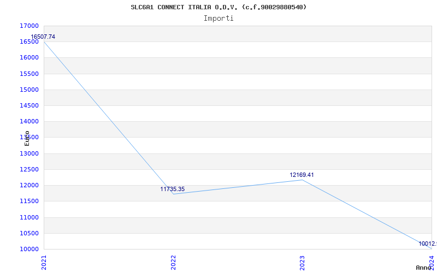Click the 2024 x-axis label
The image size is (437, 273).
[432, 263]
